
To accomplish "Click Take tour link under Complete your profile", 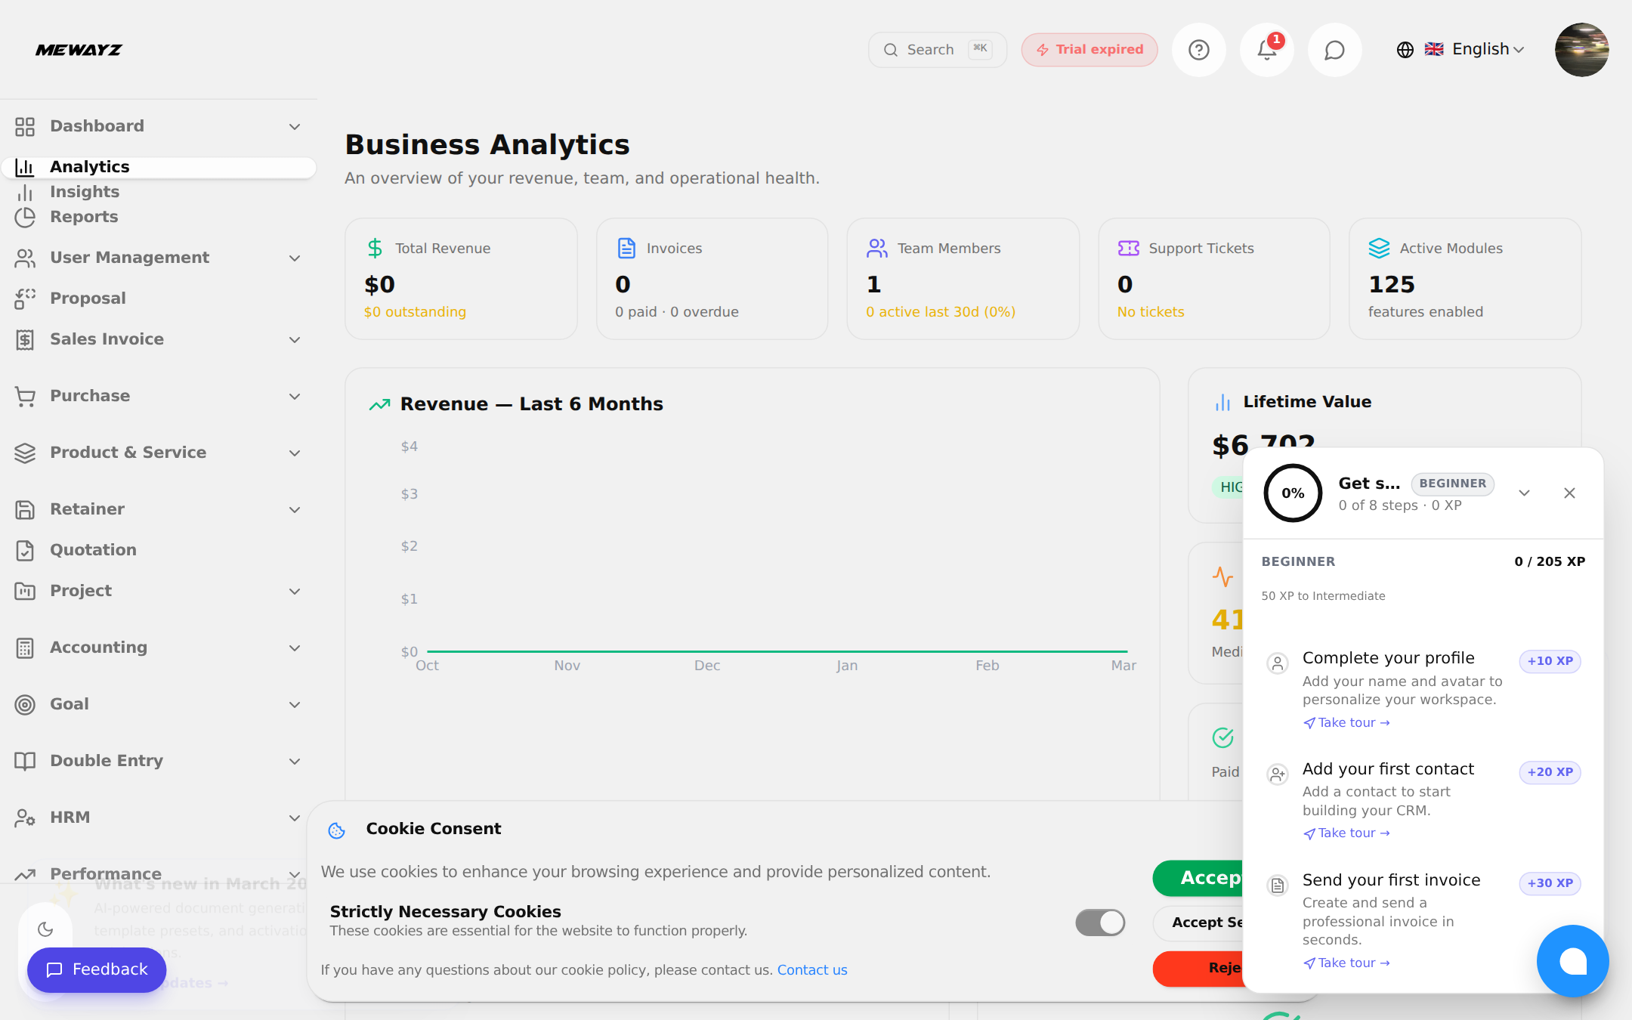I will (1346, 722).
